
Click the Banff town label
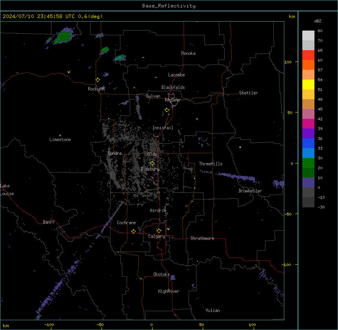pyautogui.click(x=49, y=222)
